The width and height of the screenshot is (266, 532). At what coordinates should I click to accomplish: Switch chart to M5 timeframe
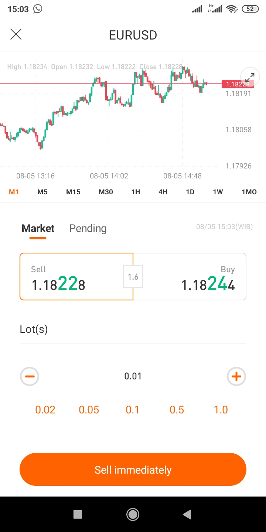tap(42, 192)
